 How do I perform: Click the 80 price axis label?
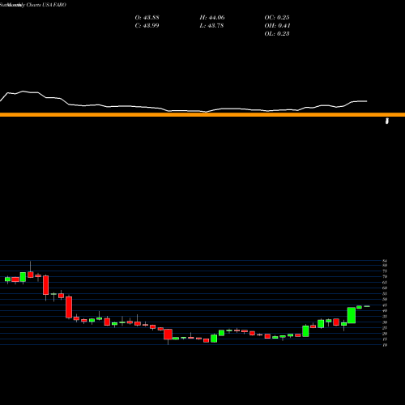click(385, 266)
